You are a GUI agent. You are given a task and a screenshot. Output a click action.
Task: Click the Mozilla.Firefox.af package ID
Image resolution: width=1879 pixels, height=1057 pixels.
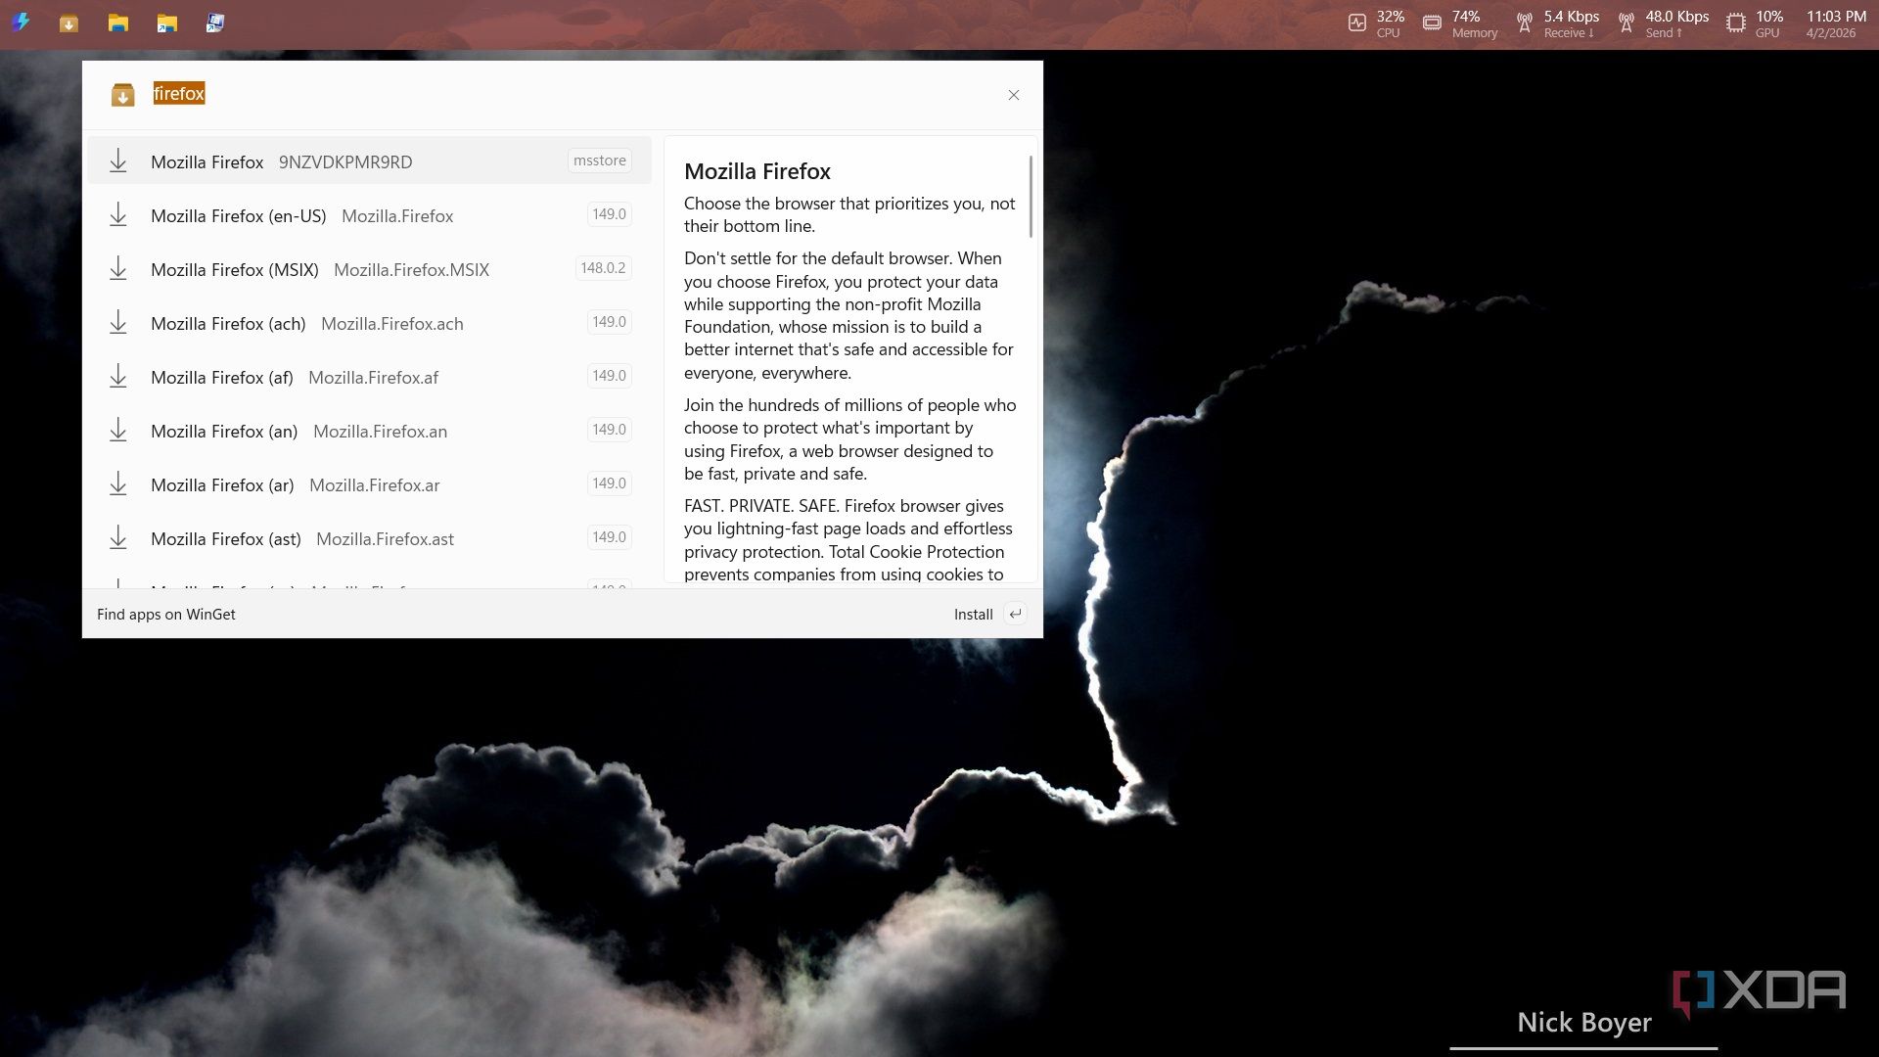pos(373,378)
